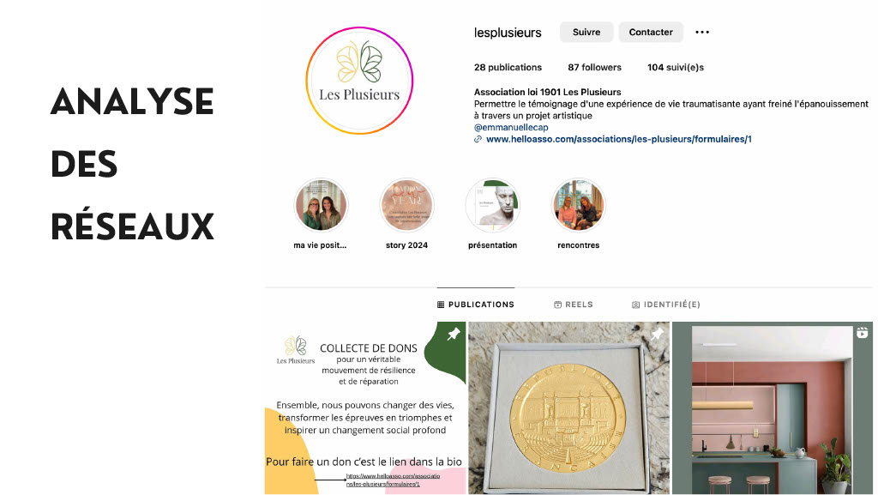View the 104 suivi(e)s list
Viewport: 878px width, 495px height.
[676, 67]
